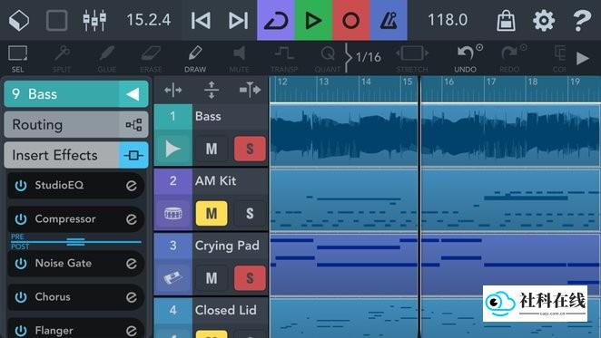
Task: Start playback with the green play button
Action: (x=313, y=20)
